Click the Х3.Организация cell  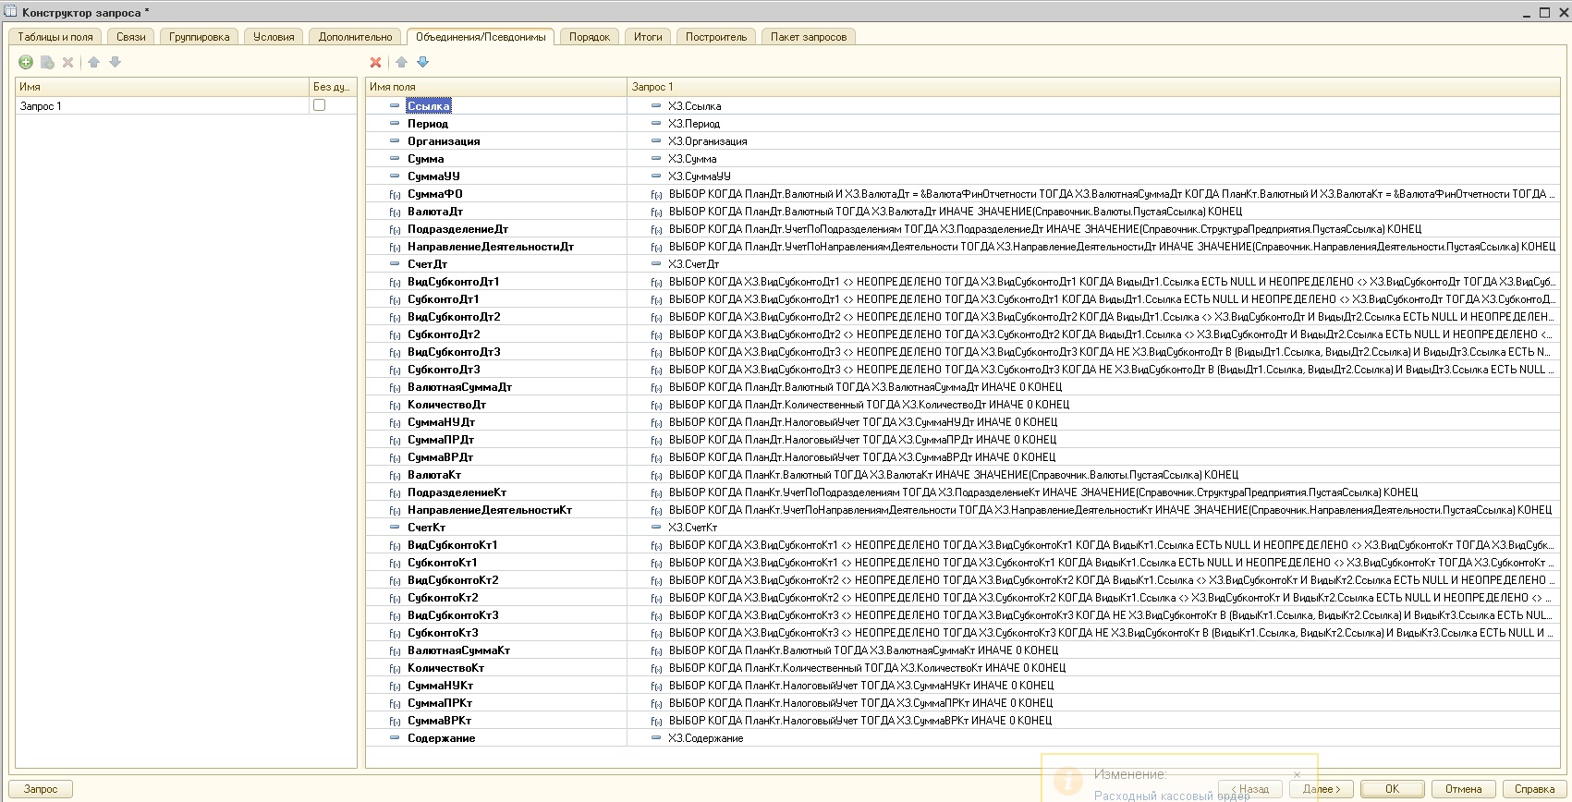pyautogui.click(x=708, y=141)
